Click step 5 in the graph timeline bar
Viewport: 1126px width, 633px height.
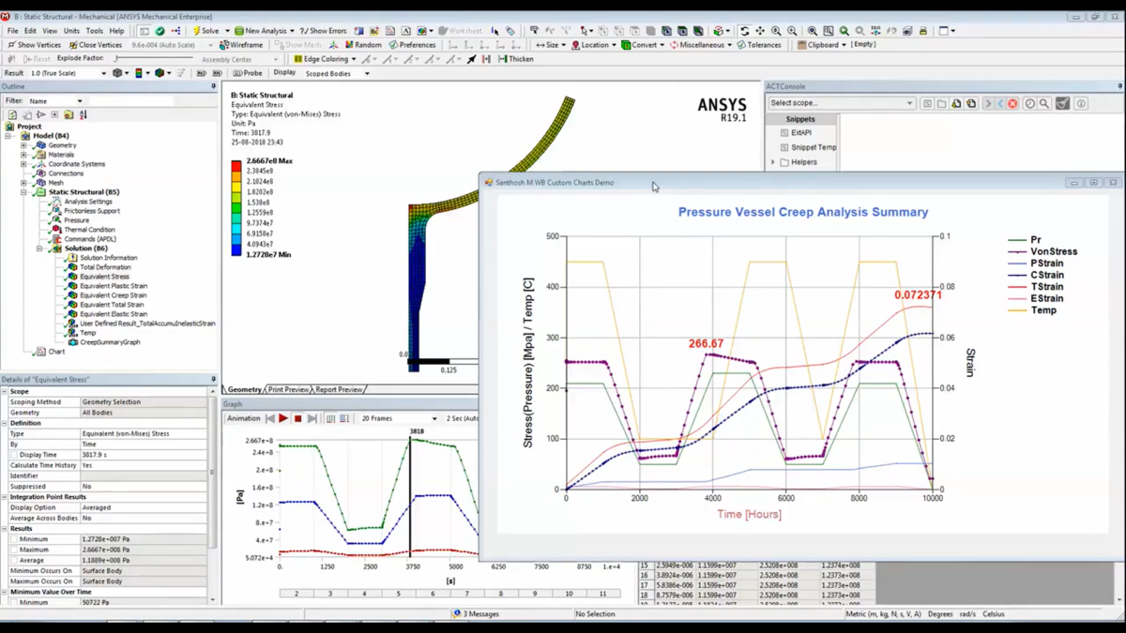[x=399, y=594]
